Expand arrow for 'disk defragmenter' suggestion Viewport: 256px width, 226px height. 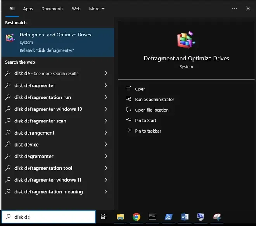point(106,85)
